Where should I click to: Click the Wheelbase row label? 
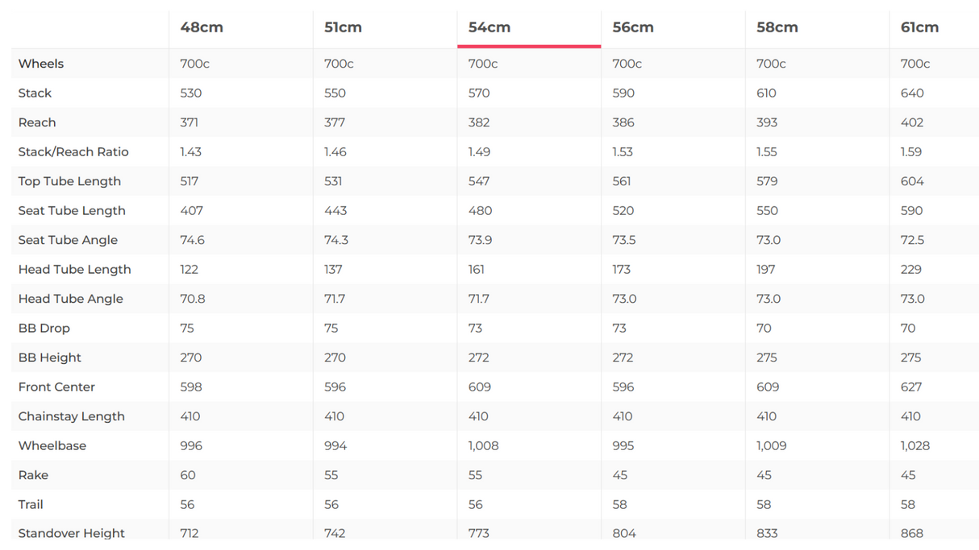pyautogui.click(x=52, y=446)
